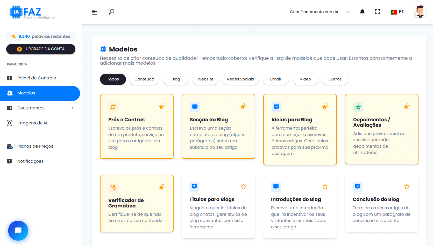The width and height of the screenshot is (433, 246).
Task: Click the sidebar collapse menu icon
Action: (x=95, y=12)
